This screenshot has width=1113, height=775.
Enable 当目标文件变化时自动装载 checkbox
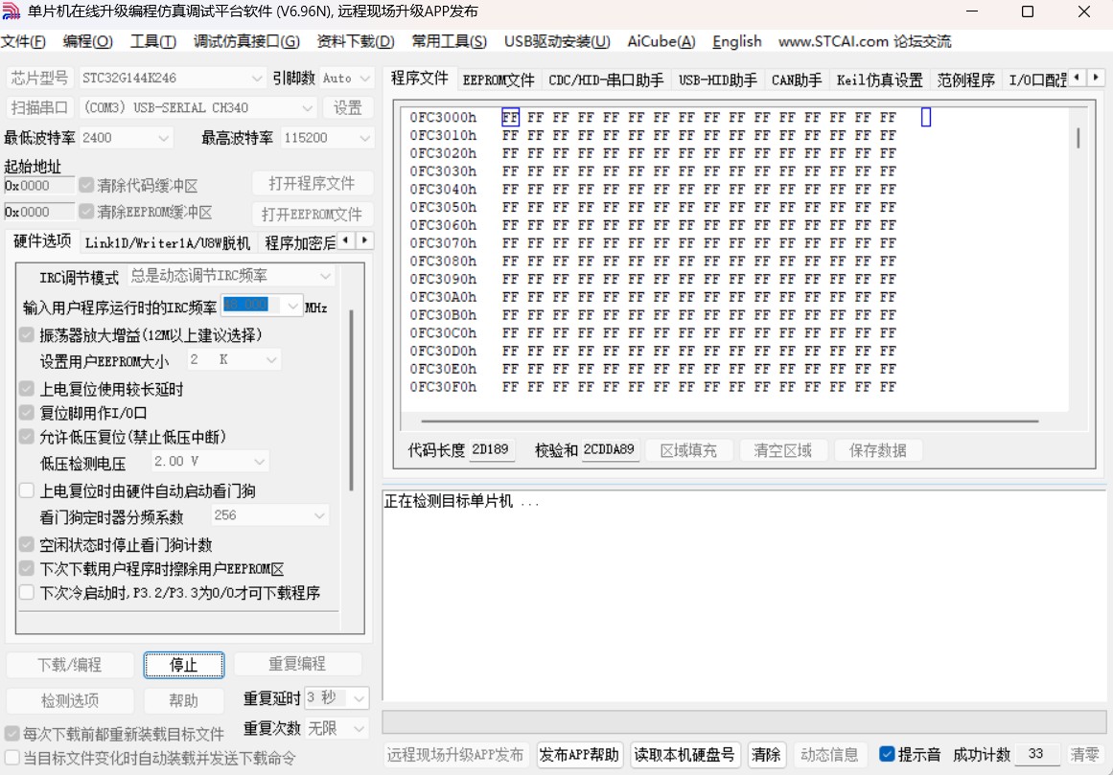coord(12,757)
